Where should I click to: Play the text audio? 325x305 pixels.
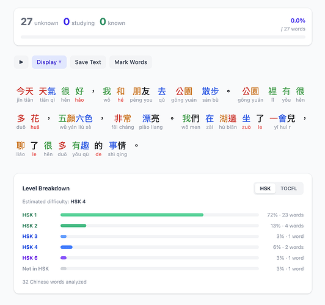click(21, 62)
